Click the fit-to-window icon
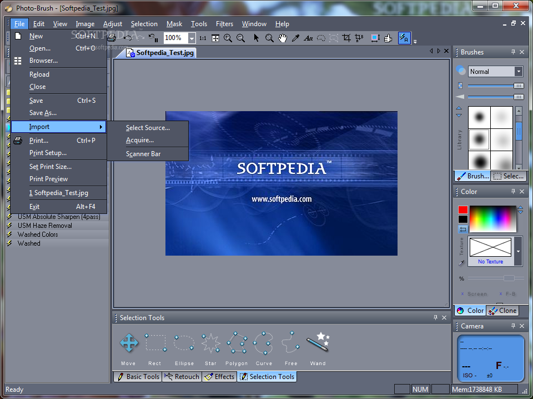This screenshot has height=399, width=533. pyautogui.click(x=215, y=38)
